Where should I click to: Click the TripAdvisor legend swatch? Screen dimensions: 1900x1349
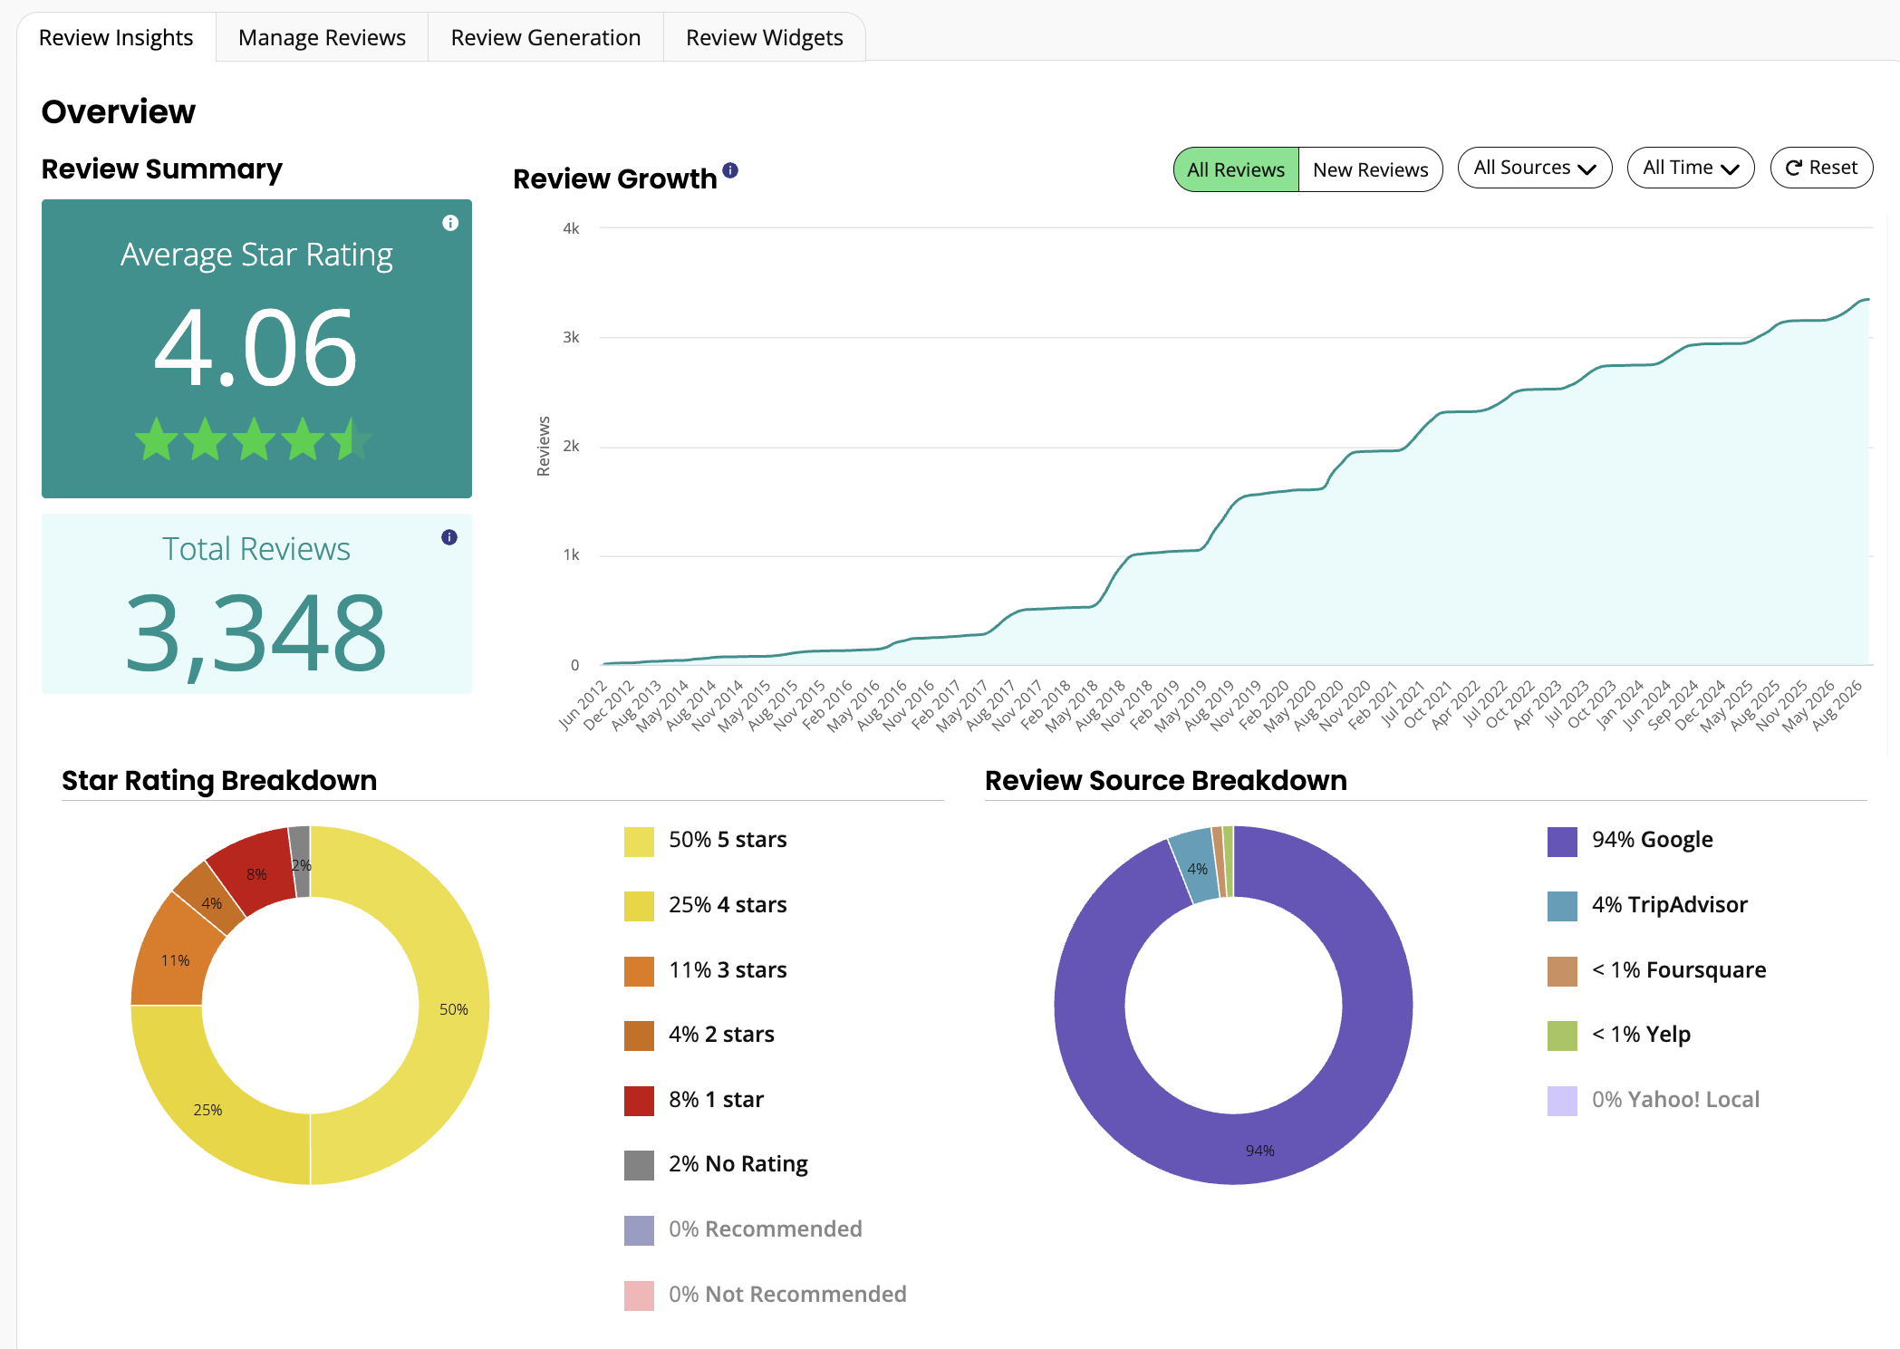[1562, 906]
